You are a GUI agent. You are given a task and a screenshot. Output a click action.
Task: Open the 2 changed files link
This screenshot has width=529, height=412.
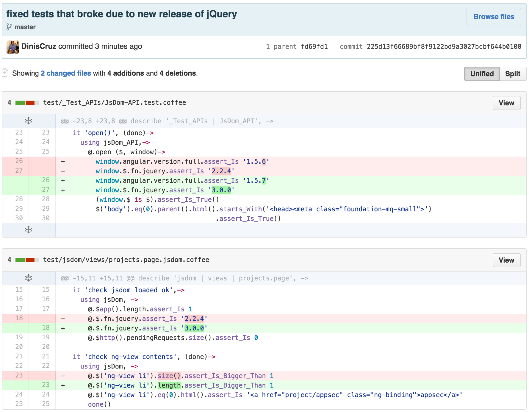[x=66, y=73]
